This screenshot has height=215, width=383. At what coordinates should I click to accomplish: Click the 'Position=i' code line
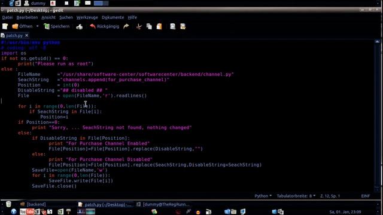pyautogui.click(x=54, y=117)
